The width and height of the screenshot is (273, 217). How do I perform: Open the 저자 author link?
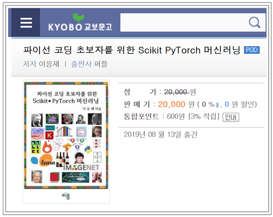coord(29,64)
